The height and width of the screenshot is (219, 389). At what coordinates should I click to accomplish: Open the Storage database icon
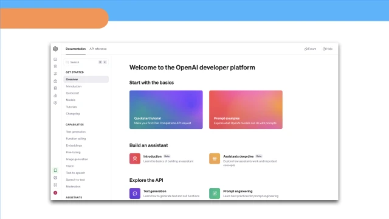[x=55, y=88]
